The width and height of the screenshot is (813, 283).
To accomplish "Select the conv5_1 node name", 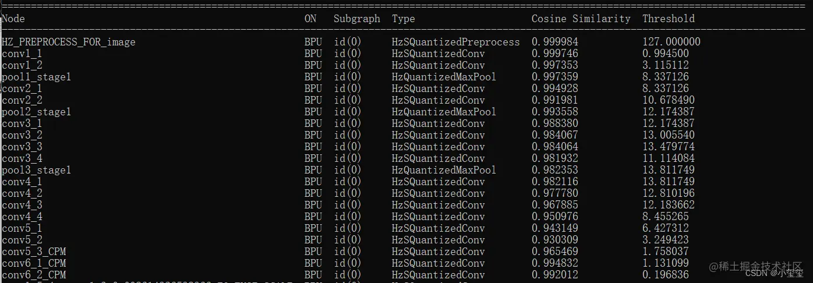I will 22,228.
